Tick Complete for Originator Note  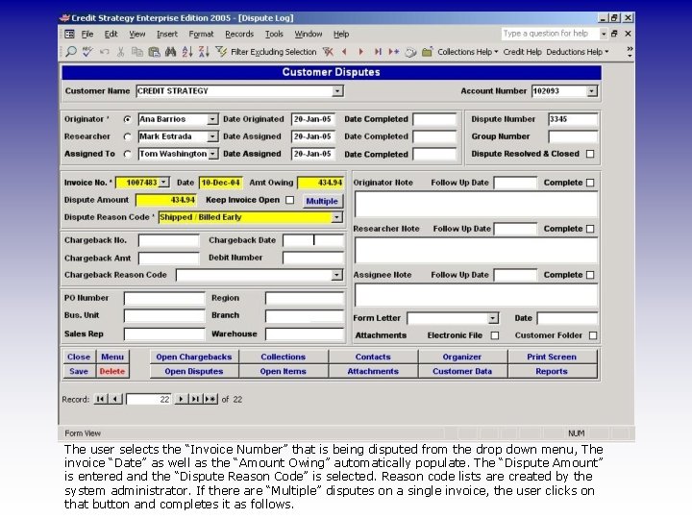[590, 183]
